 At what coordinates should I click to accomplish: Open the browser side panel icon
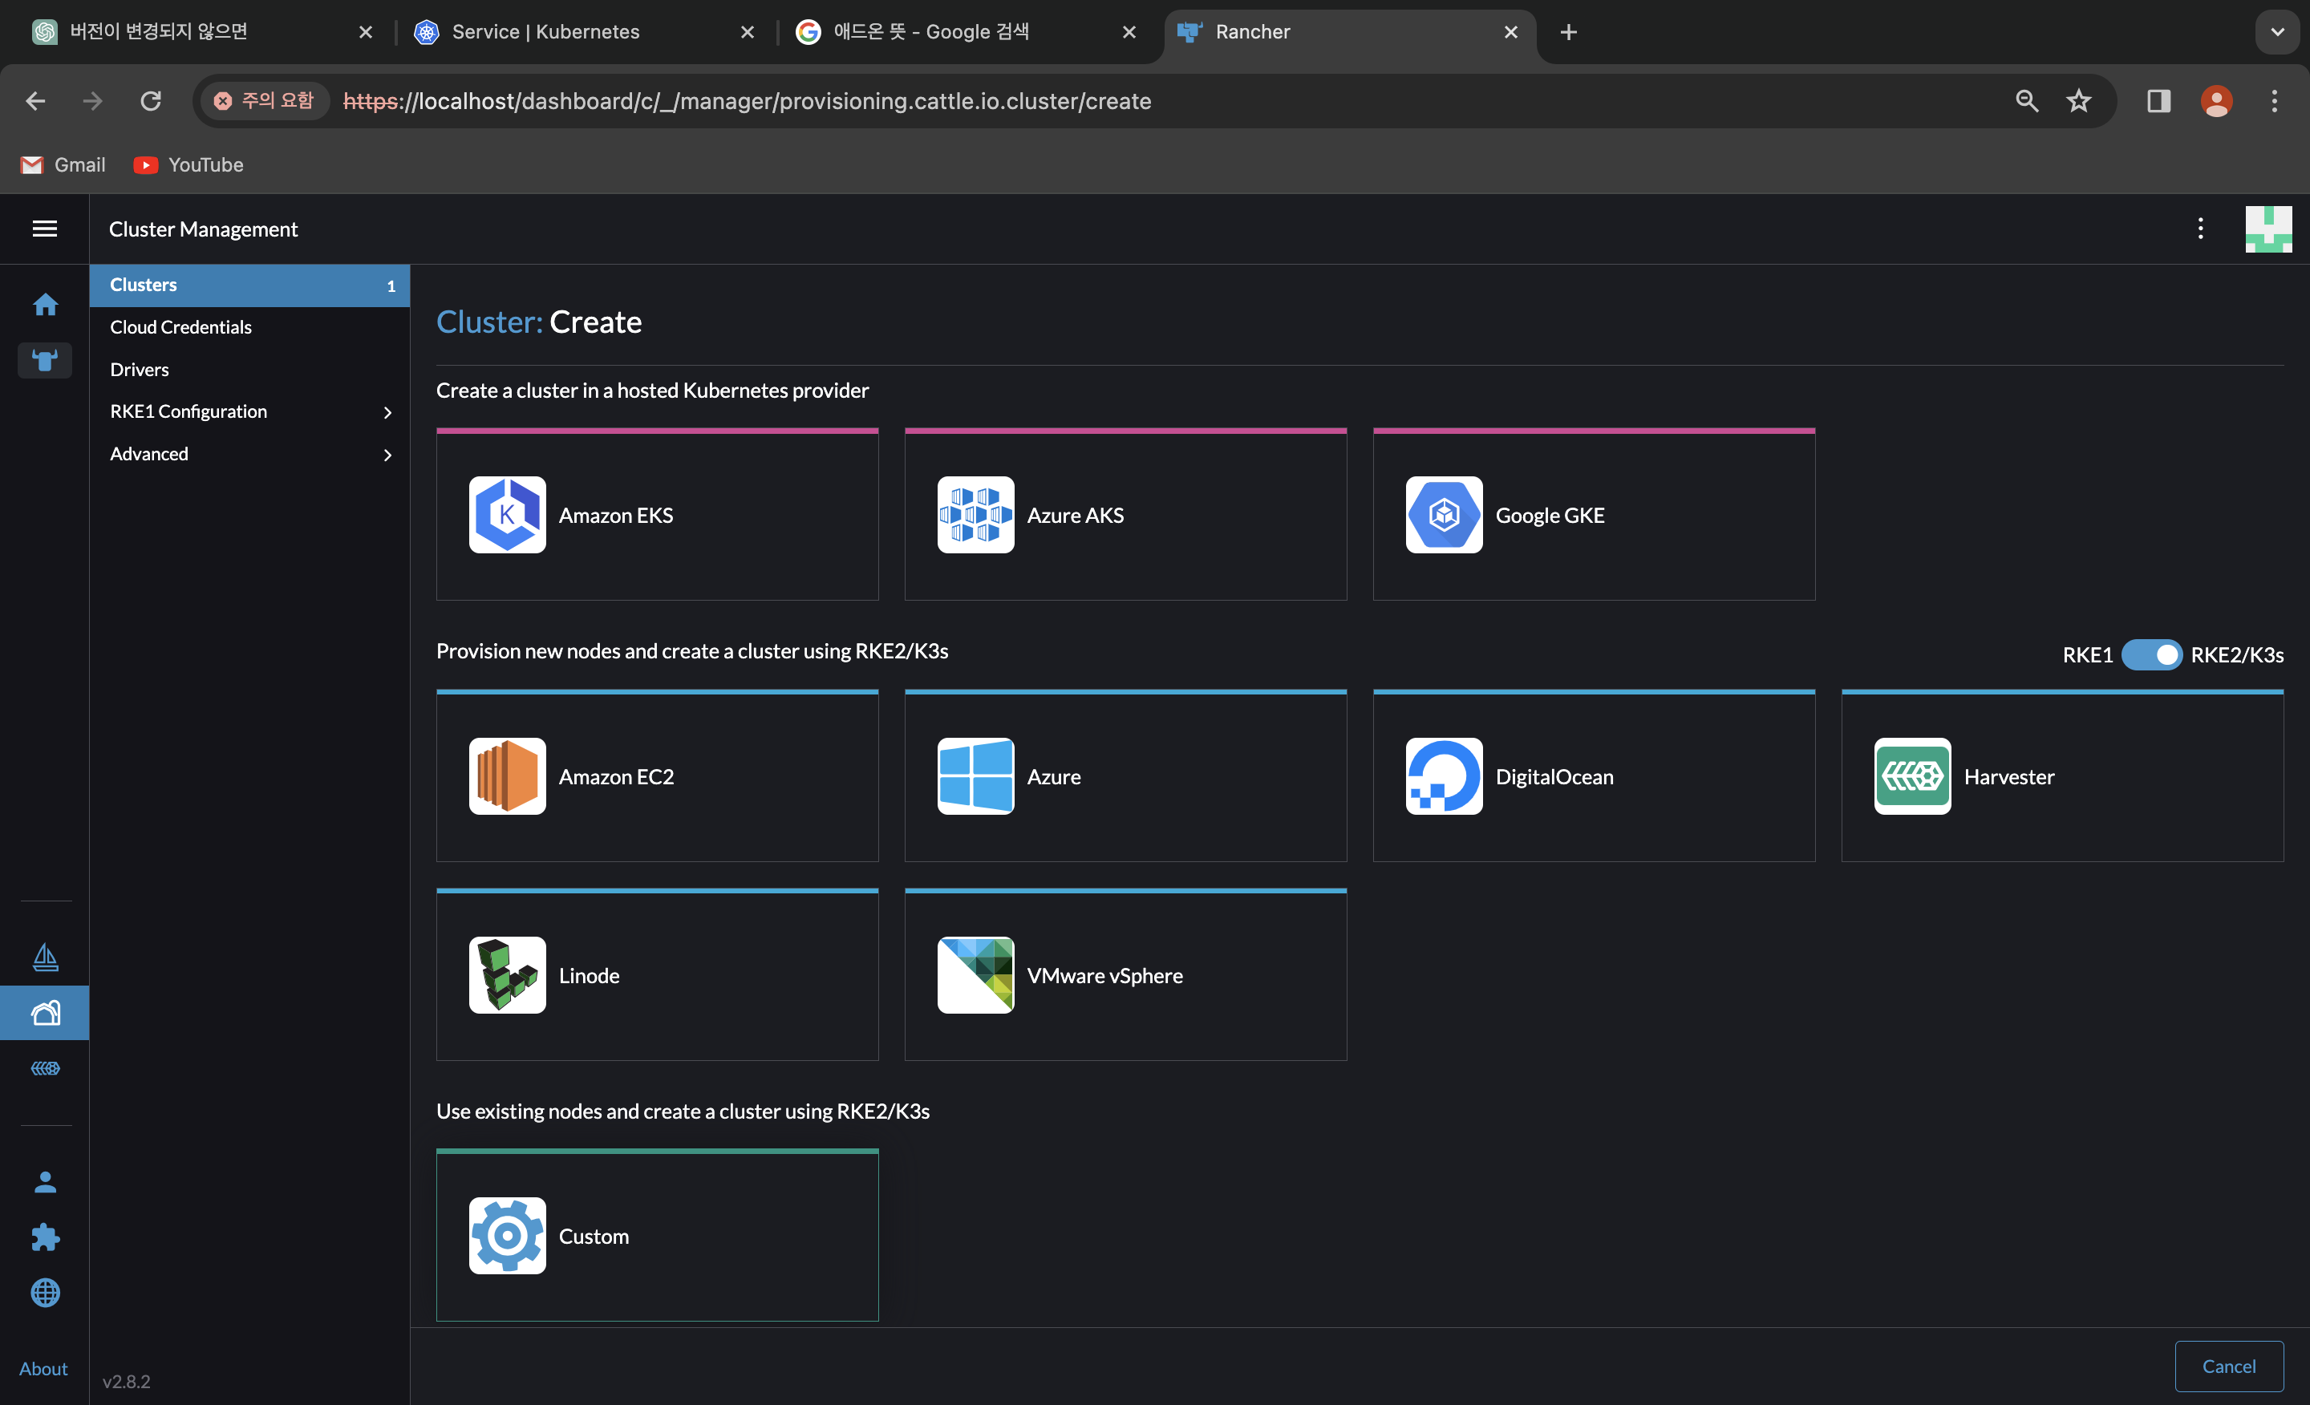[2159, 101]
